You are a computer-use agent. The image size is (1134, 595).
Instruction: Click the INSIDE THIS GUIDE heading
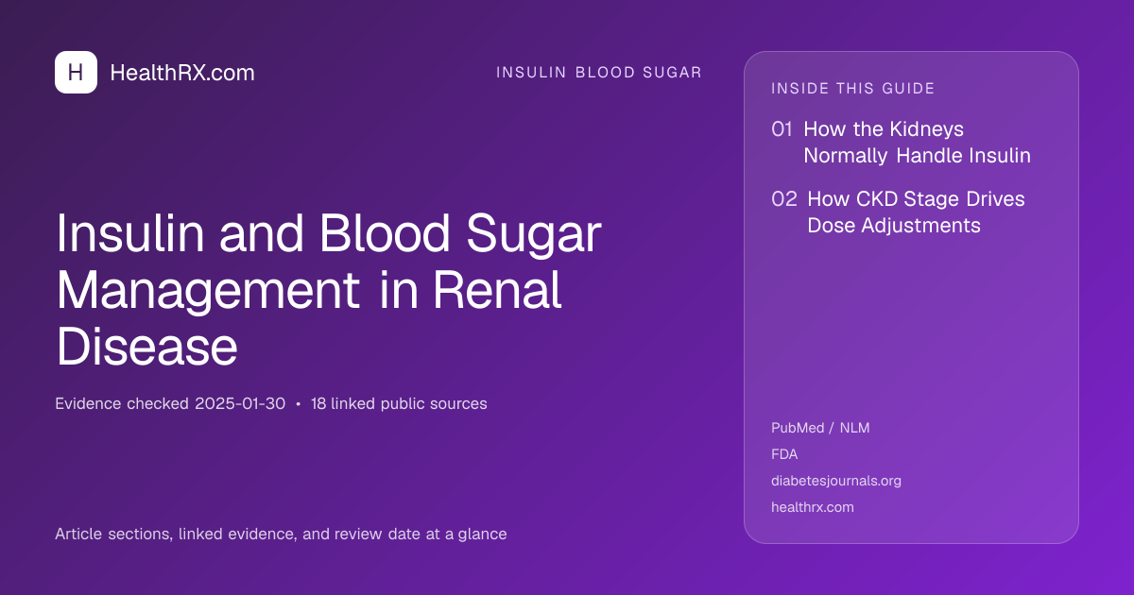point(853,89)
